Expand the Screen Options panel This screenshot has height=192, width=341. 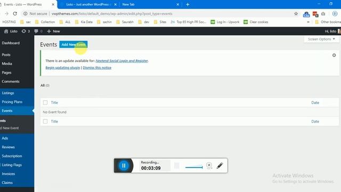pyautogui.click(x=321, y=39)
